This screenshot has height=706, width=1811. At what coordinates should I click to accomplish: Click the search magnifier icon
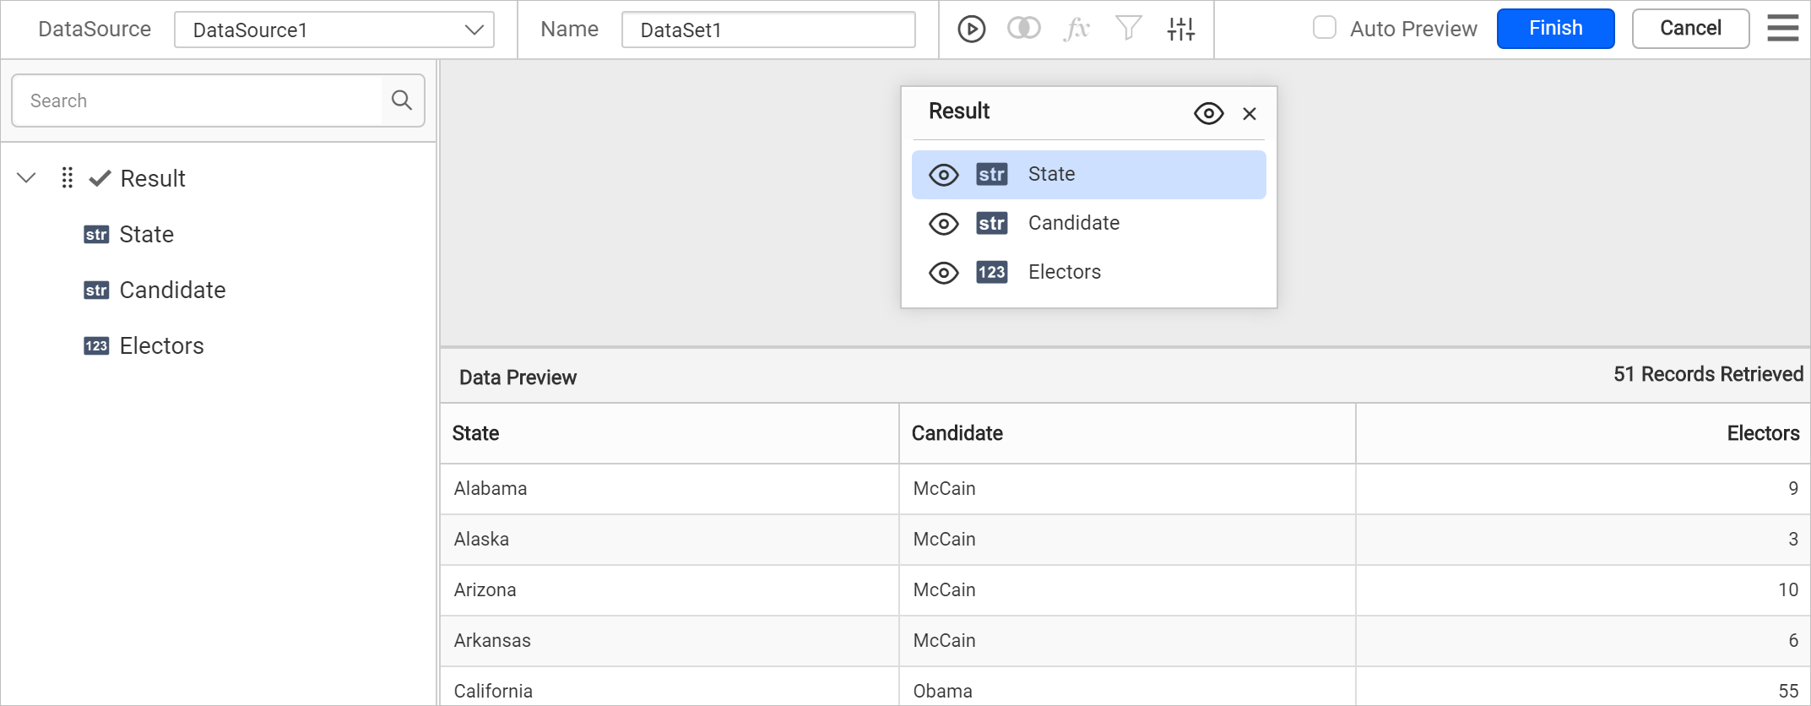[402, 100]
